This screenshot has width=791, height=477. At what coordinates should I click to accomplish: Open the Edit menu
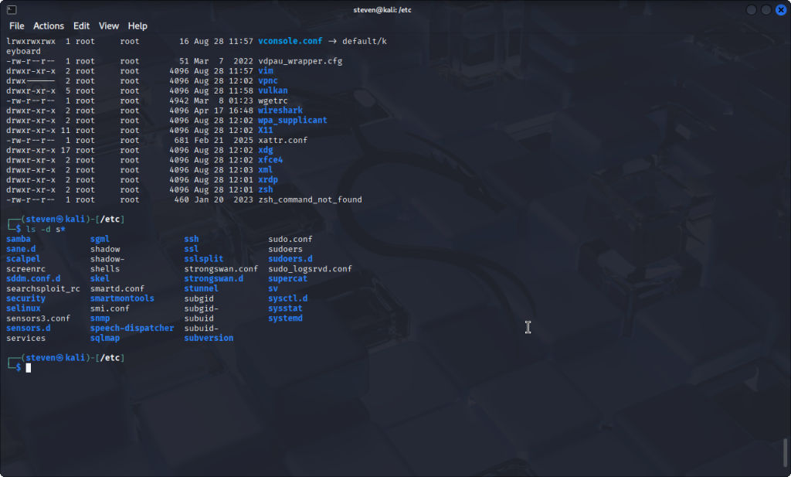click(x=81, y=26)
